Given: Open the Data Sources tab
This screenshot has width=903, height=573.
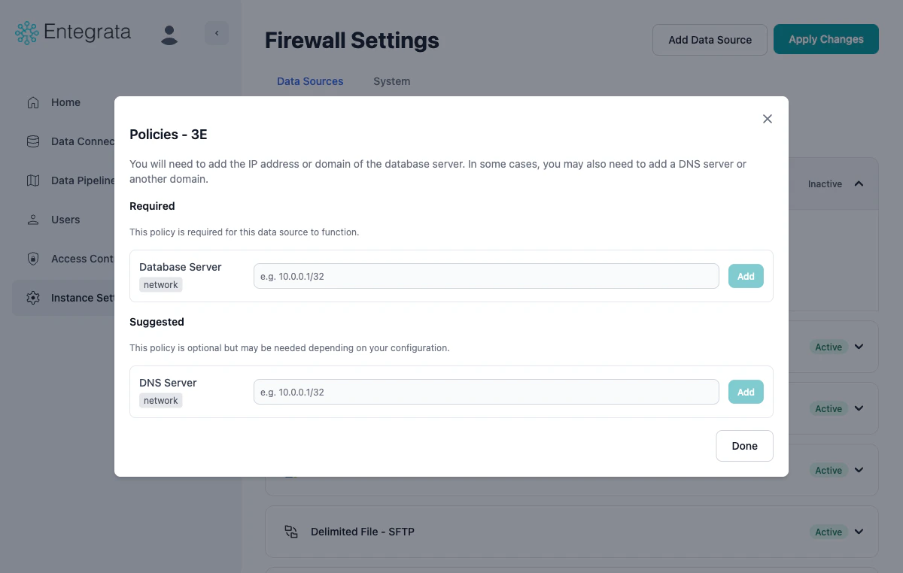Looking at the screenshot, I should click(x=310, y=81).
